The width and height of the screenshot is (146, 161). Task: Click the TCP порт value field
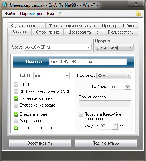point(117,86)
